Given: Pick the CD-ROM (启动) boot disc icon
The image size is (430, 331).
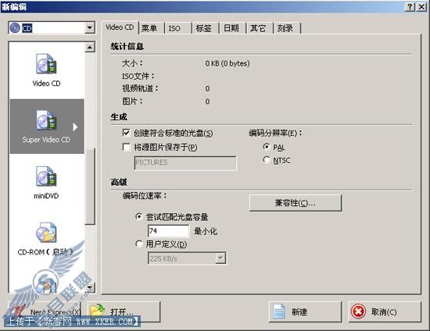Looking at the screenshot, I should (x=46, y=233).
